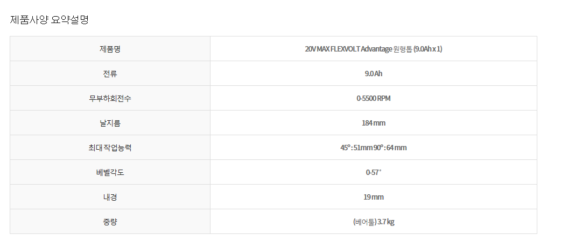Select the 전류 label cell
The height and width of the screenshot is (249, 561).
(x=110, y=74)
